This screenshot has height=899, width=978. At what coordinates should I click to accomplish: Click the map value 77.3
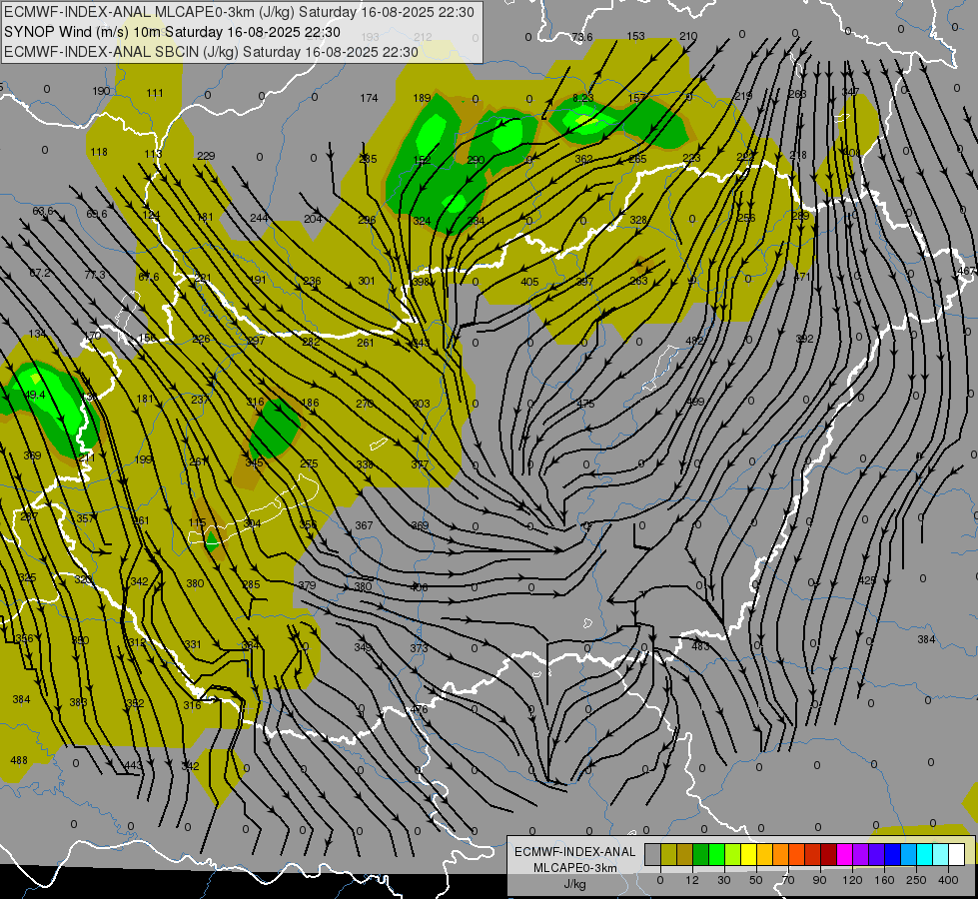(95, 275)
